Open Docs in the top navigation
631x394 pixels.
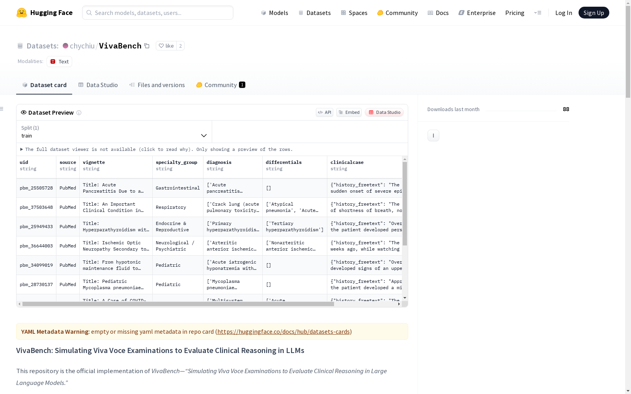(x=438, y=13)
